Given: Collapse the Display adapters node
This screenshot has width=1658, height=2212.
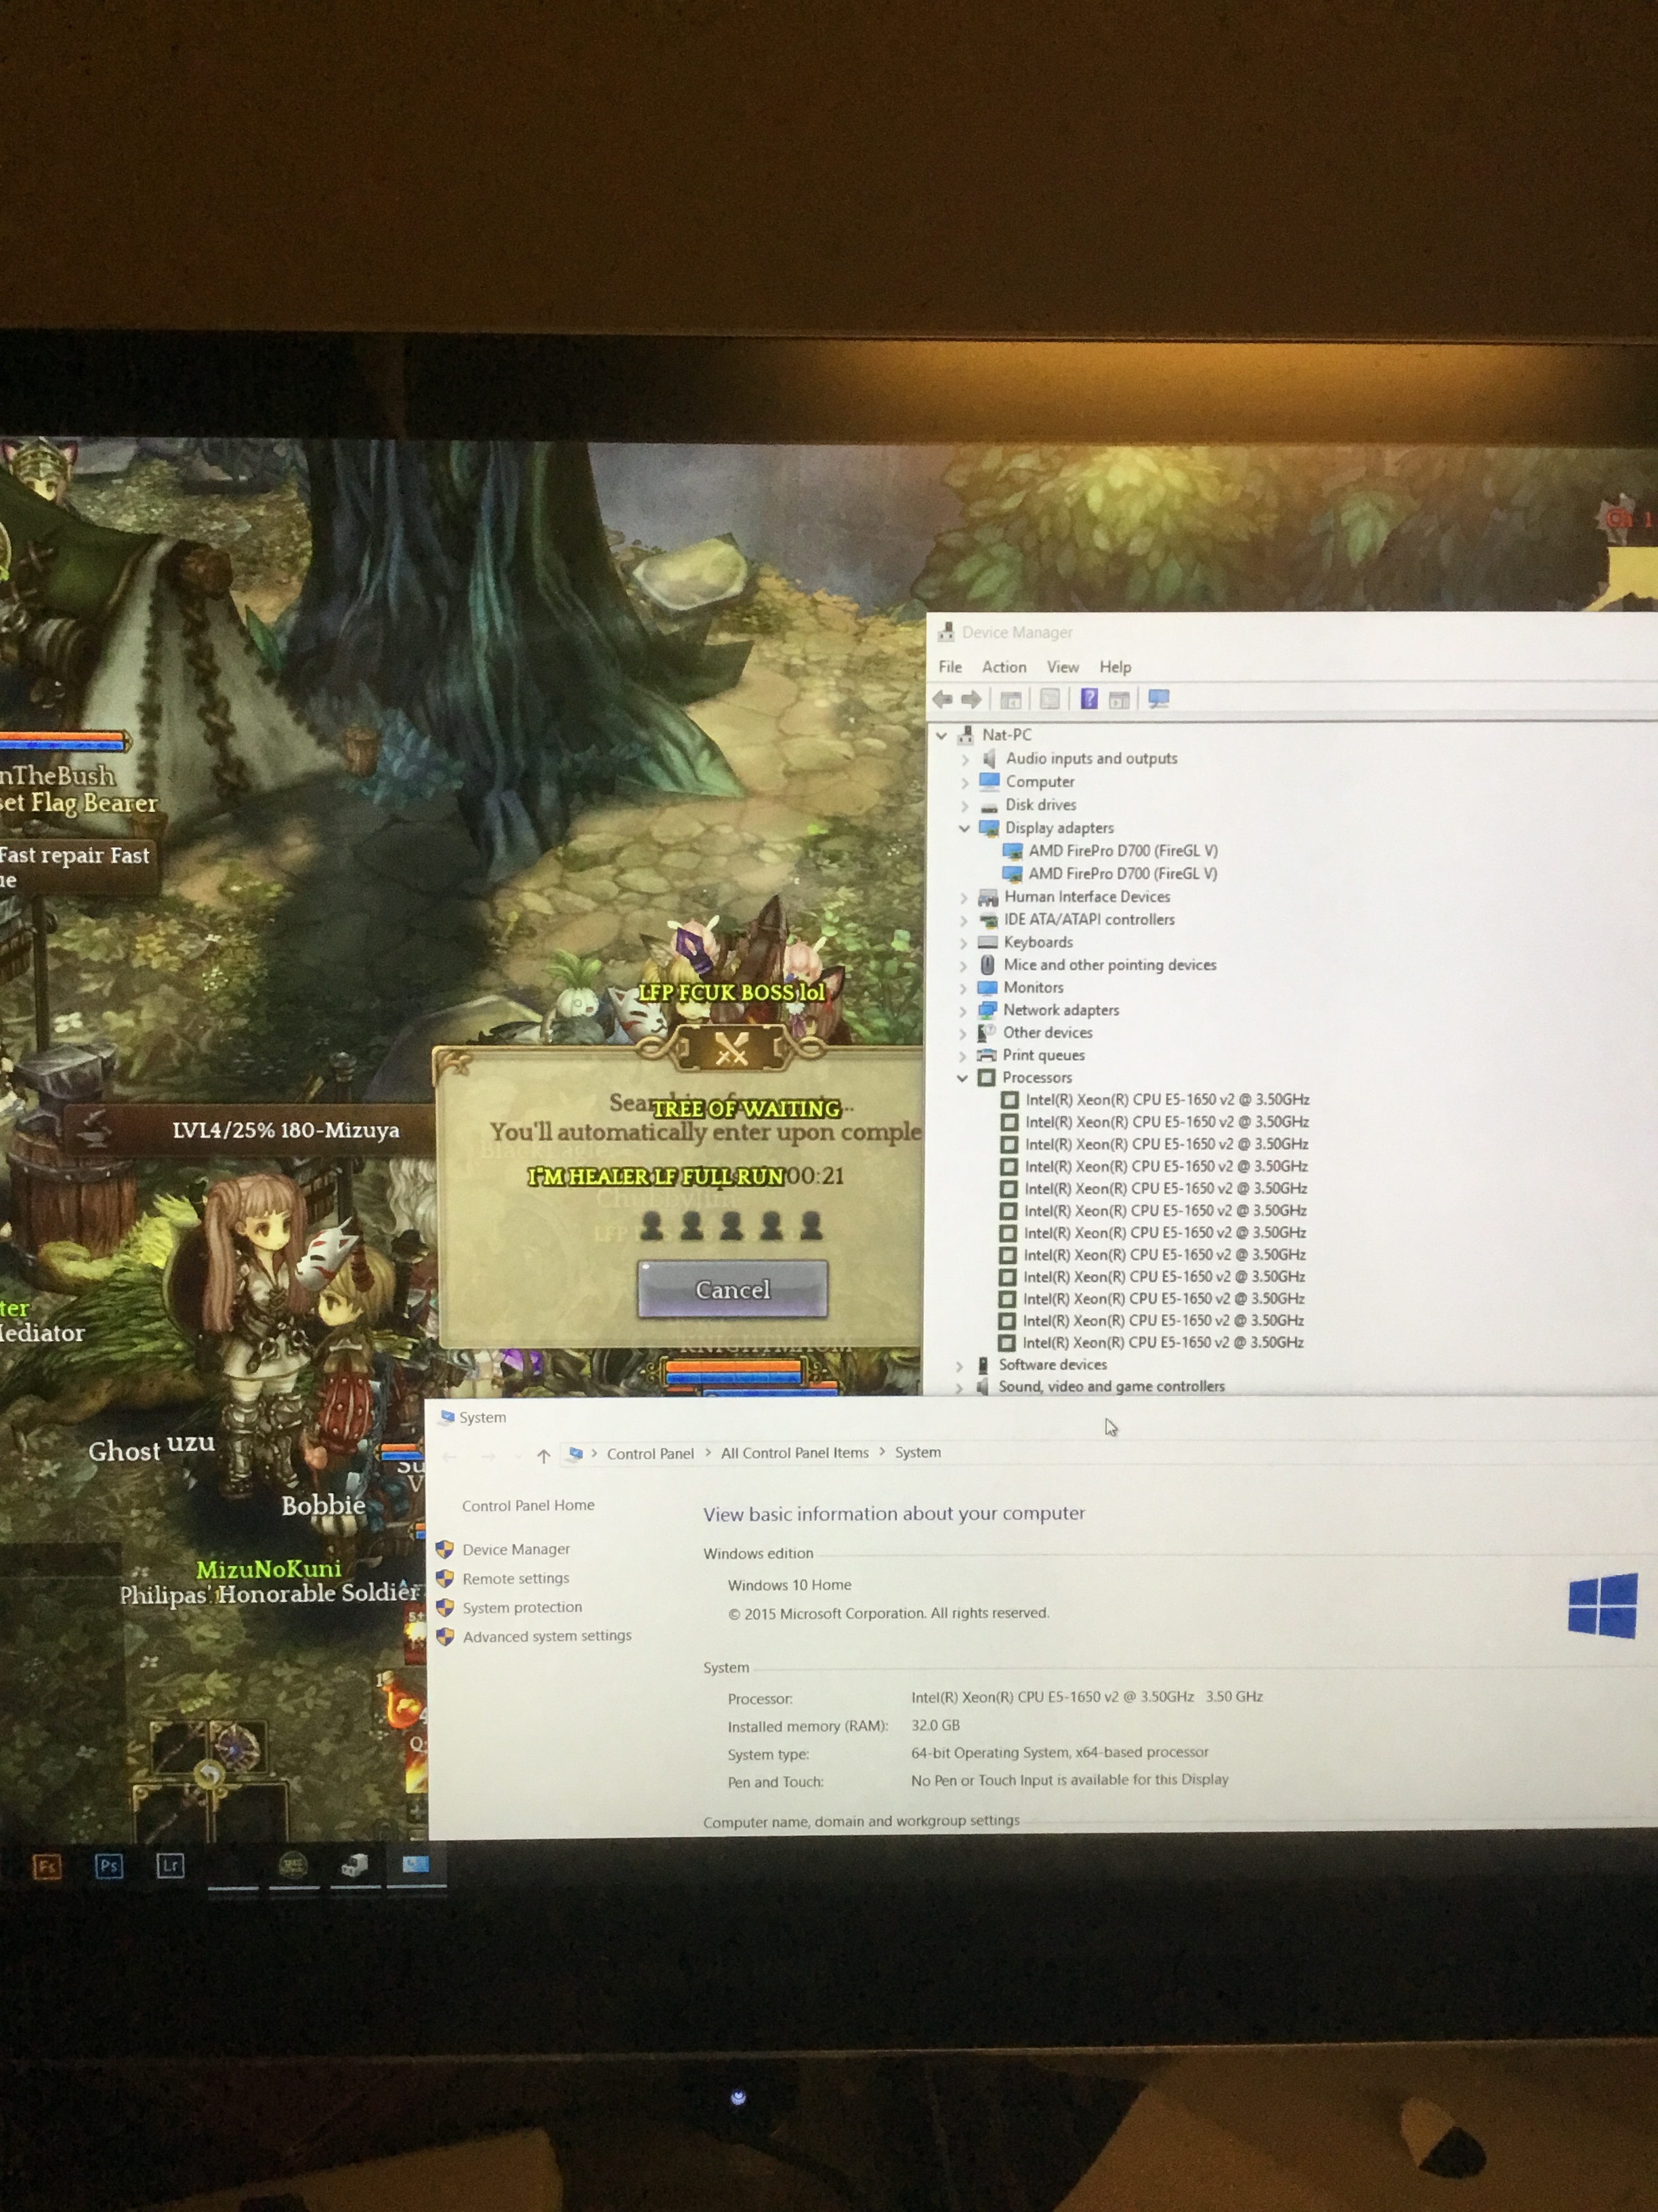Looking at the screenshot, I should 964,828.
